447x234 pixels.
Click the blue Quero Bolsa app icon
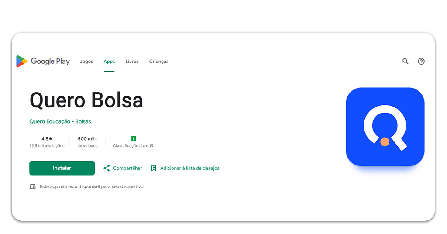click(385, 127)
